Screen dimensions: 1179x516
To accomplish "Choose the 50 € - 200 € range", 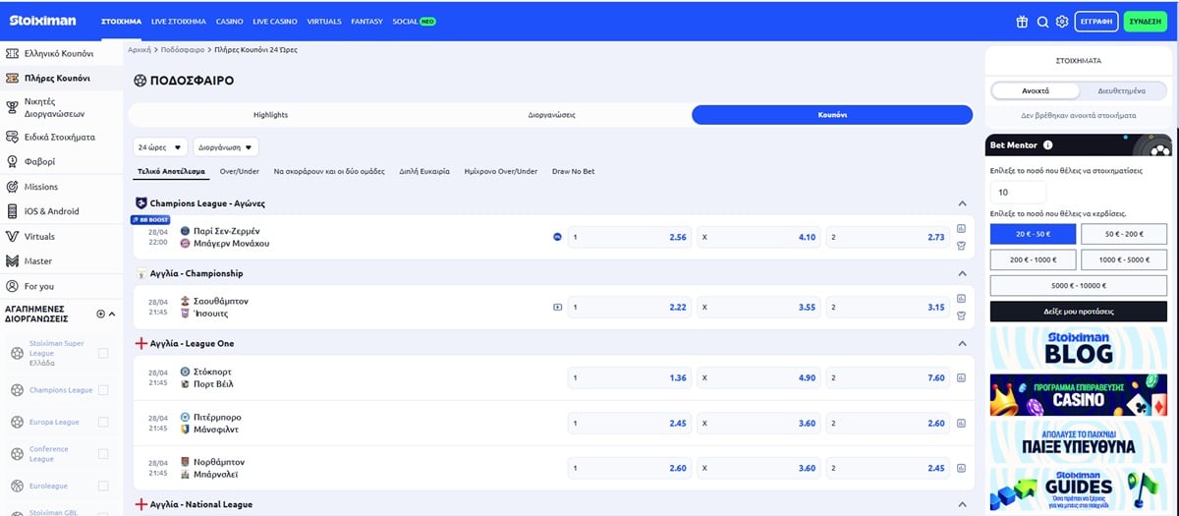I will coord(1124,234).
